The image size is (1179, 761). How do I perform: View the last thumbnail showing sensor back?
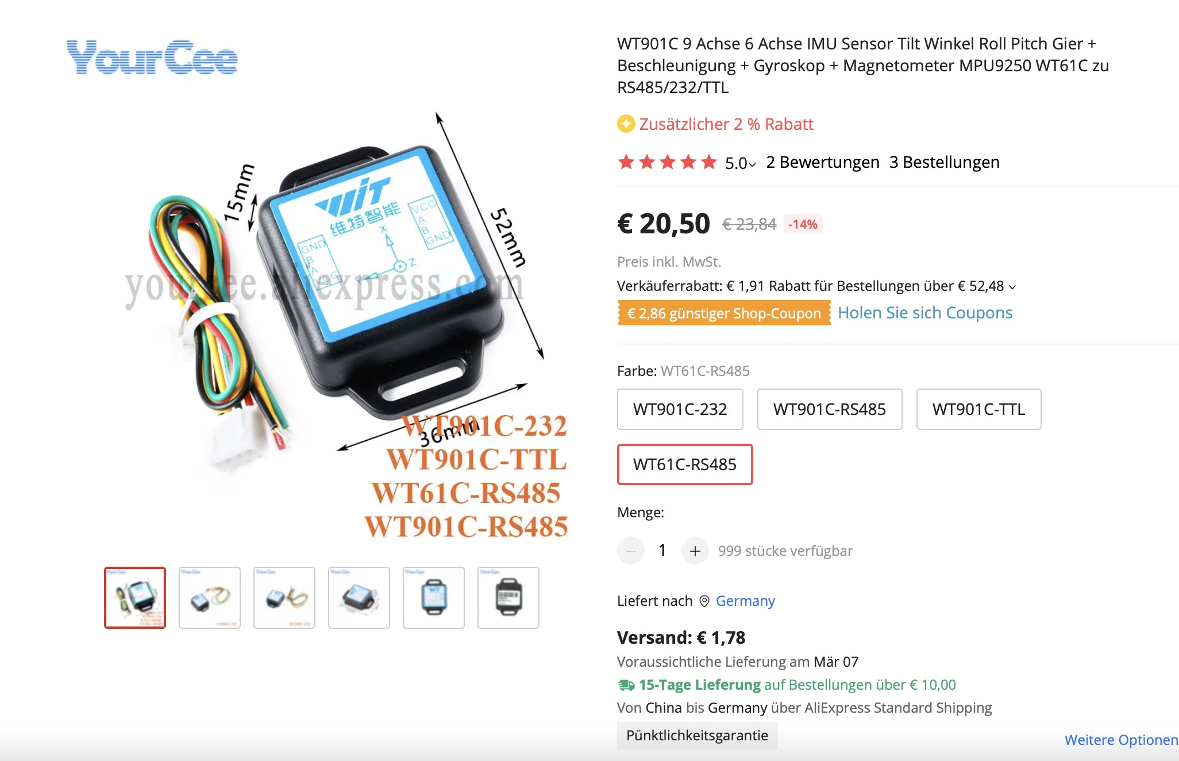(508, 598)
